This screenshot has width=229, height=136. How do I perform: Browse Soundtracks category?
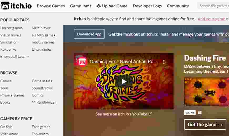[42, 88]
